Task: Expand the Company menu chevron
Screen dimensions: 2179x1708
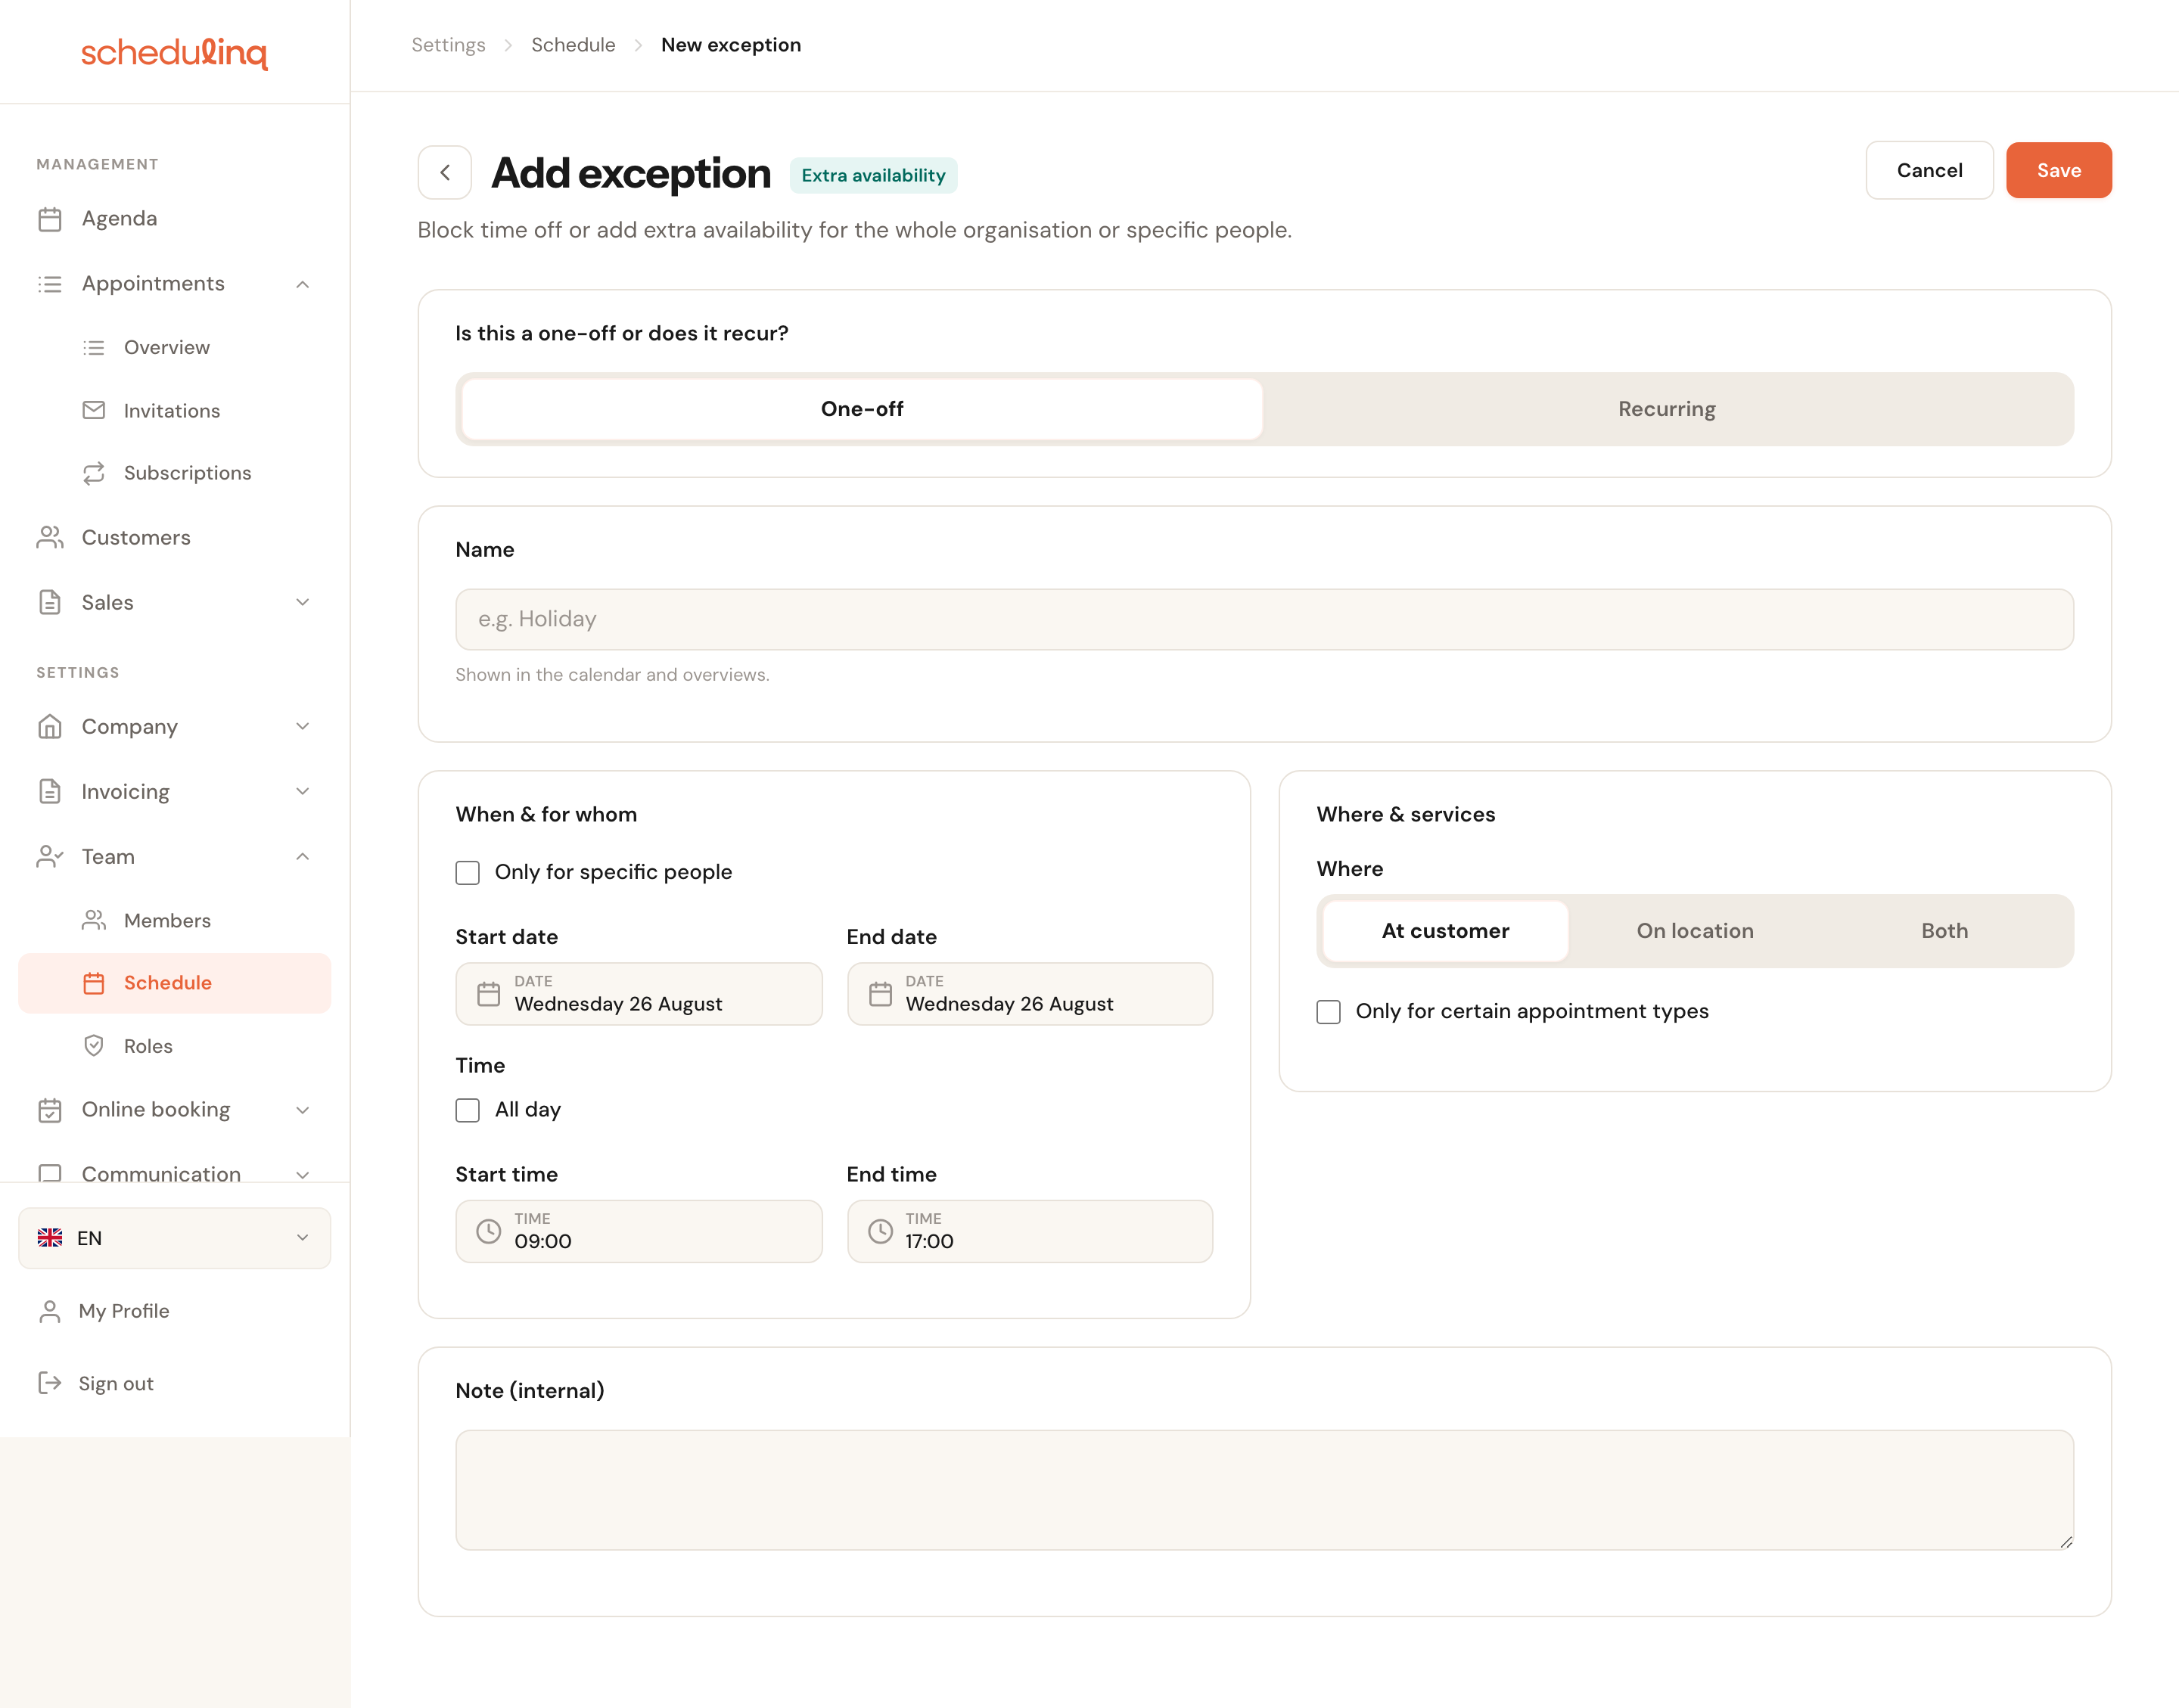Action: 303,727
